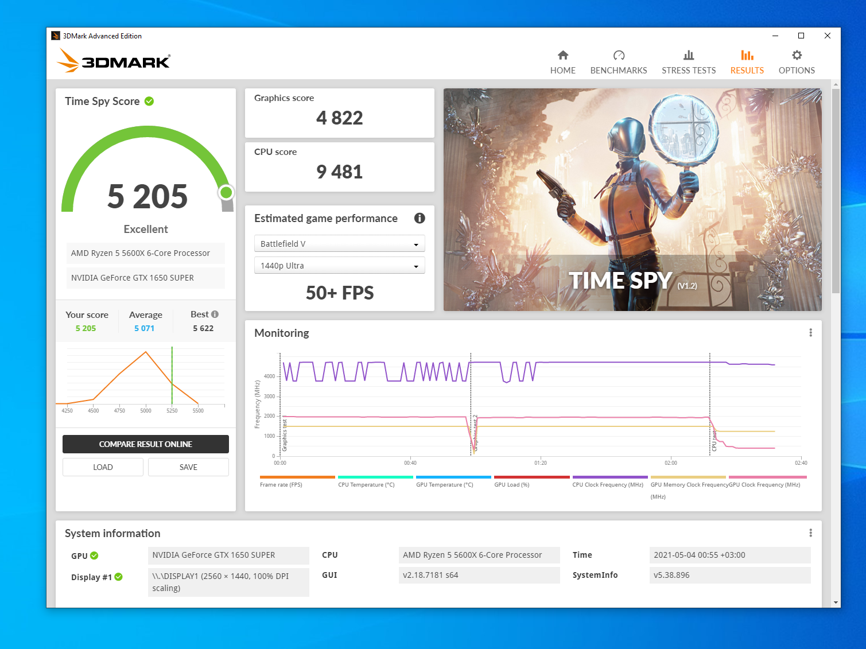Click the CPU value field in System information

[x=479, y=555]
